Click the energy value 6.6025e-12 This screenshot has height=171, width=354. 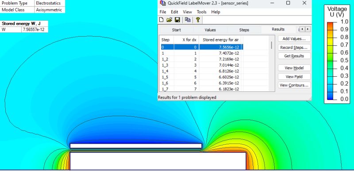coord(229,77)
